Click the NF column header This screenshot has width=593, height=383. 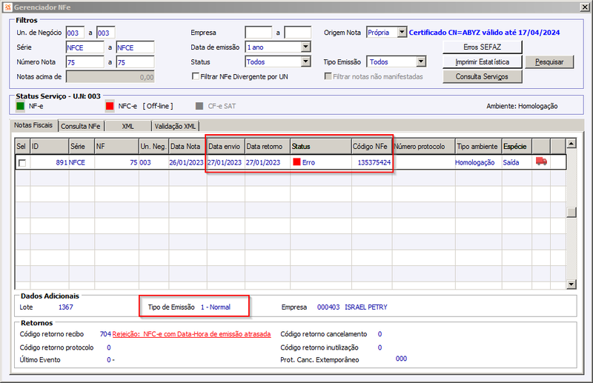click(x=116, y=147)
